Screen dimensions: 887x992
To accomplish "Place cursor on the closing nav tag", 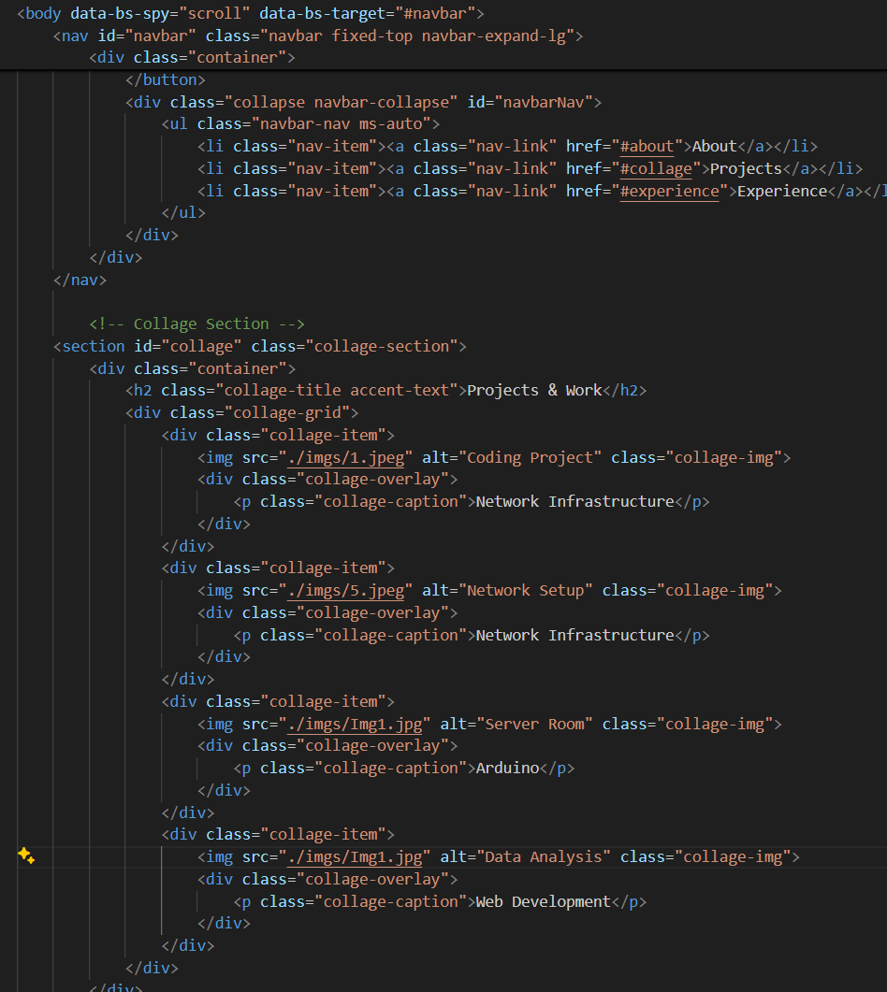I will (80, 280).
